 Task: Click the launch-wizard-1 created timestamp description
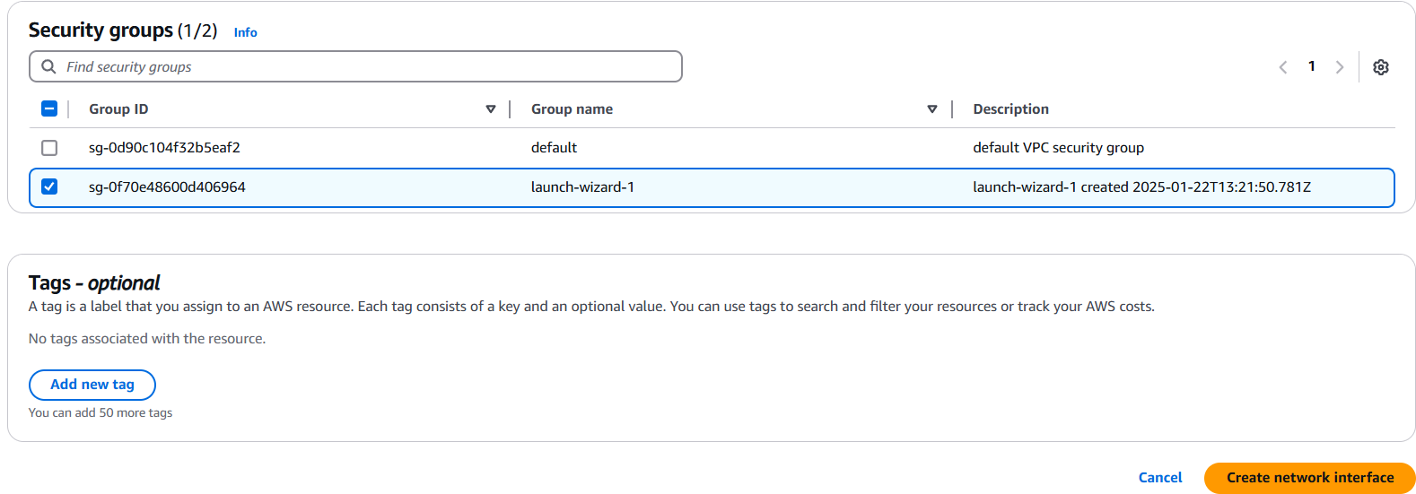(x=1141, y=187)
